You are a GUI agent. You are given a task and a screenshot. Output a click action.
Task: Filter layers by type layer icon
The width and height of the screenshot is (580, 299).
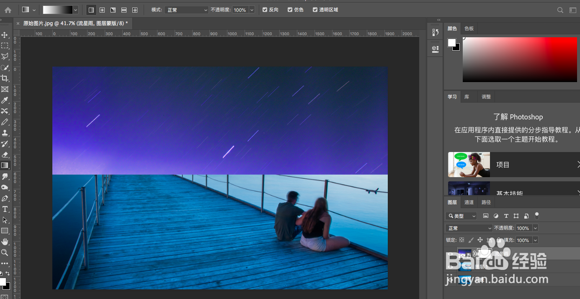click(506, 216)
